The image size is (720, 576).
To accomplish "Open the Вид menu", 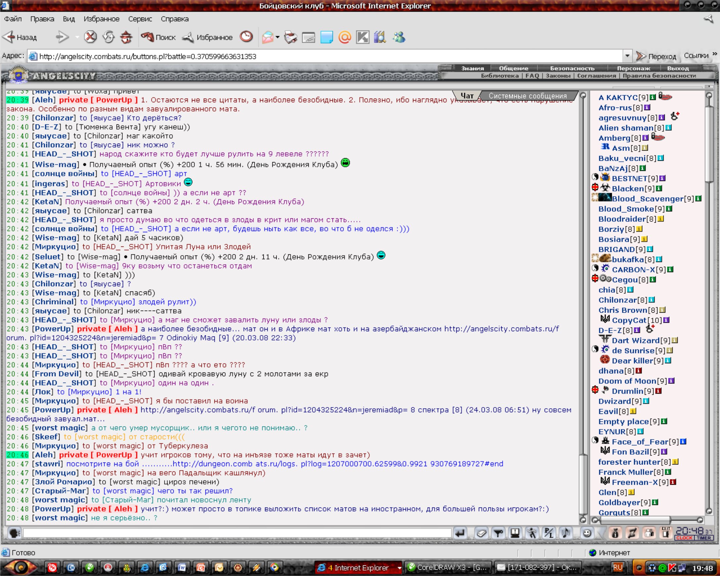I will pyautogui.click(x=69, y=19).
